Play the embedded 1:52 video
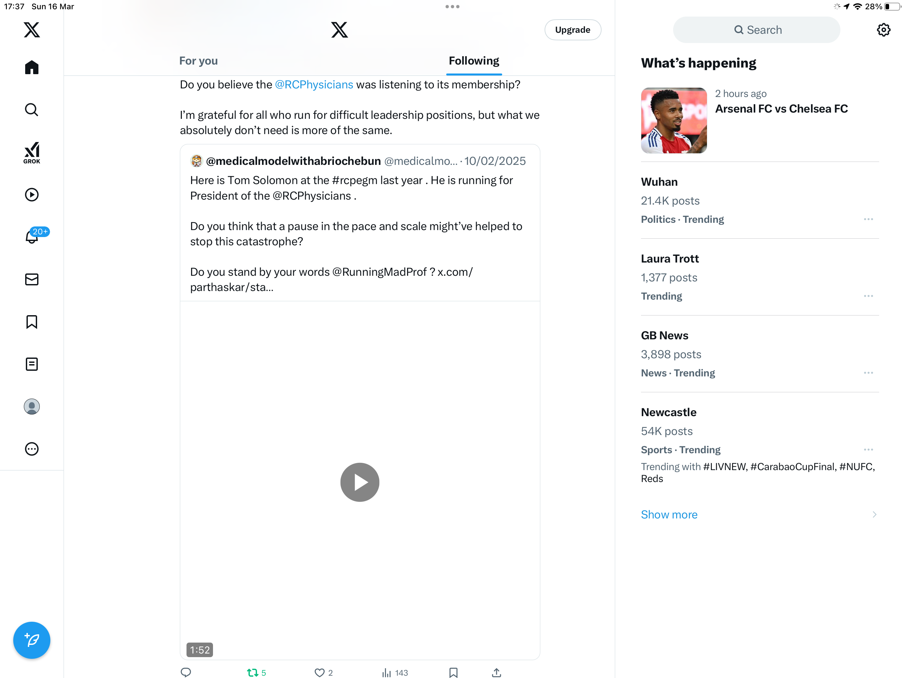Image resolution: width=905 pixels, height=678 pixels. tap(360, 482)
